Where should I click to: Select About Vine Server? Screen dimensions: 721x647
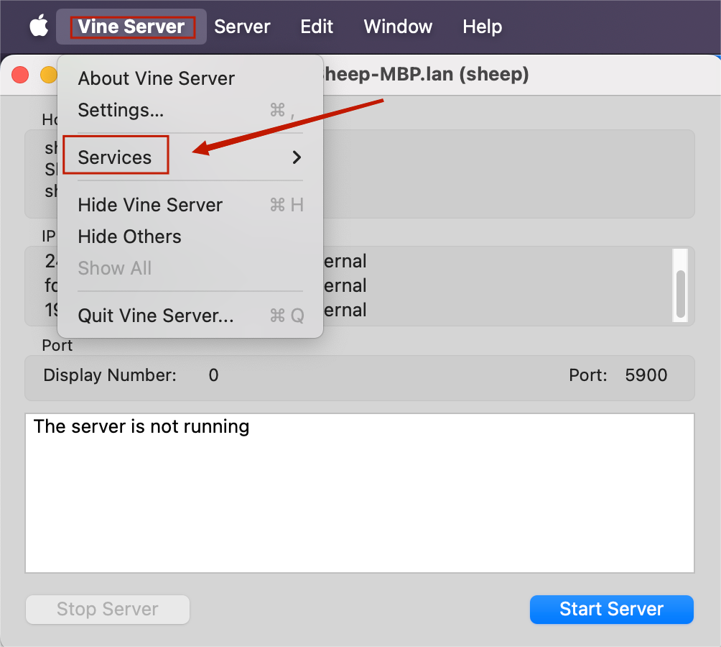156,78
